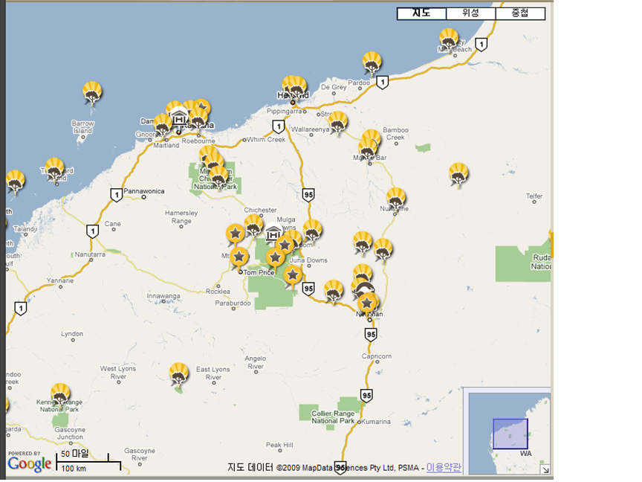The height and width of the screenshot is (482, 642).
Task: Open the tree marker near East Lyons River
Action: (x=179, y=373)
